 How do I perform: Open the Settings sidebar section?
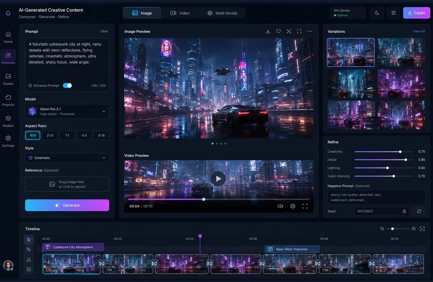pyautogui.click(x=8, y=141)
